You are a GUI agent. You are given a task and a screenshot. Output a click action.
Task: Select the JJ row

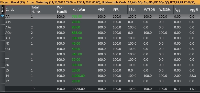(x=102, y=54)
